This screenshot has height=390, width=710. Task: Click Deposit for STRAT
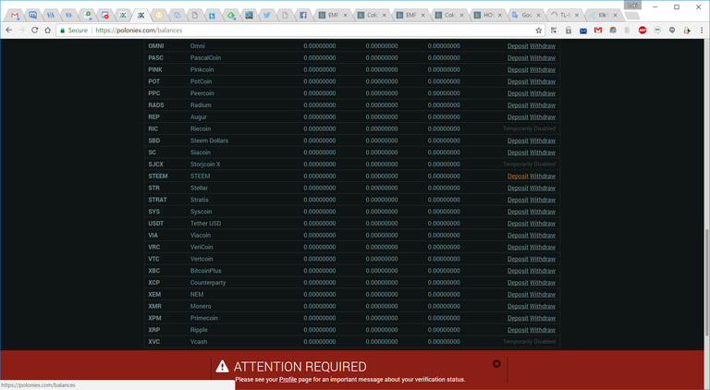point(518,200)
